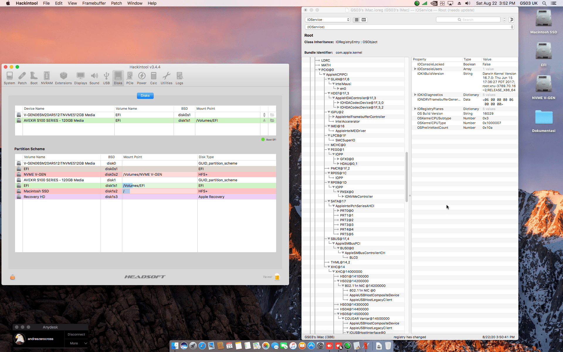Expand the GFX0@0 tree node
Image resolution: width=563 pixels, height=352 pixels.
tap(338, 159)
